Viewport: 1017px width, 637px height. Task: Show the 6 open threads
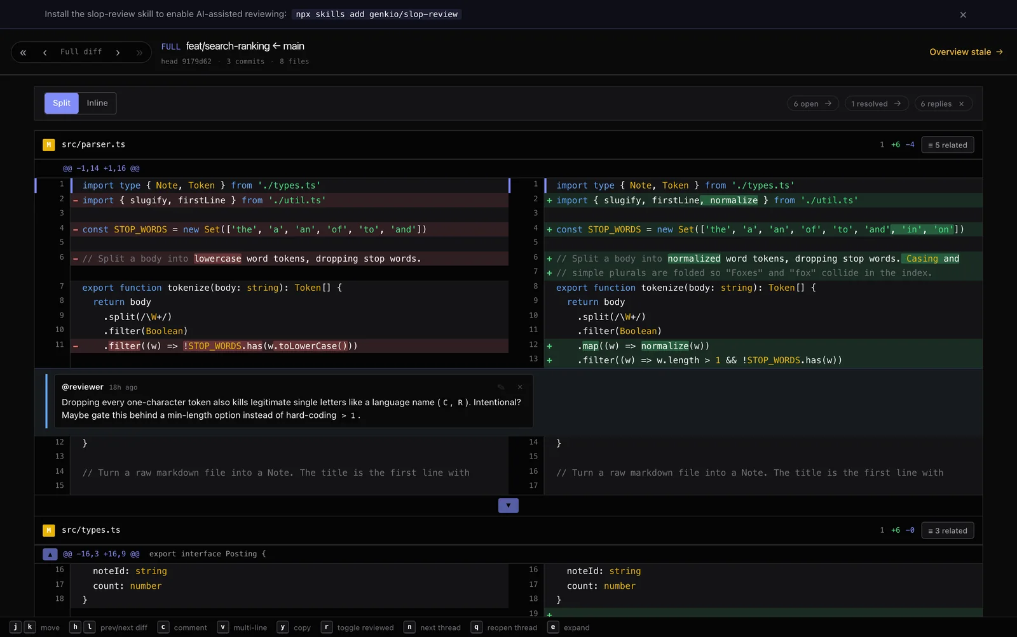812,104
